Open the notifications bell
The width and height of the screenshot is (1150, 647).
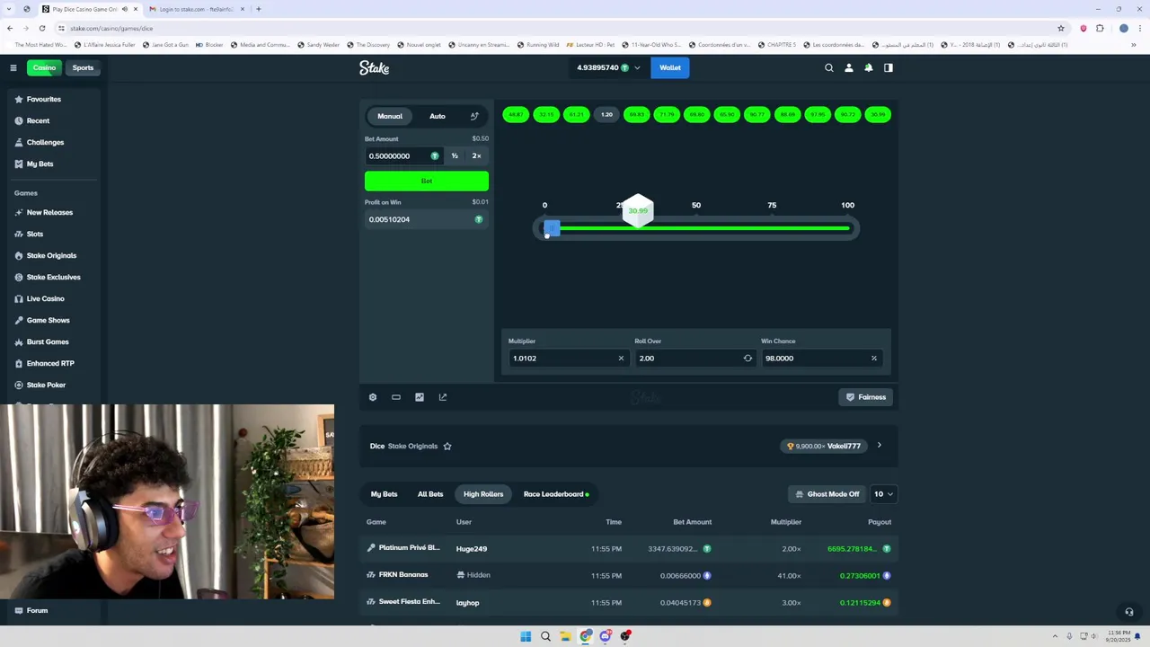tap(869, 67)
